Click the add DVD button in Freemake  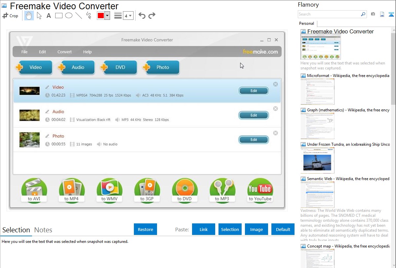[x=119, y=67]
